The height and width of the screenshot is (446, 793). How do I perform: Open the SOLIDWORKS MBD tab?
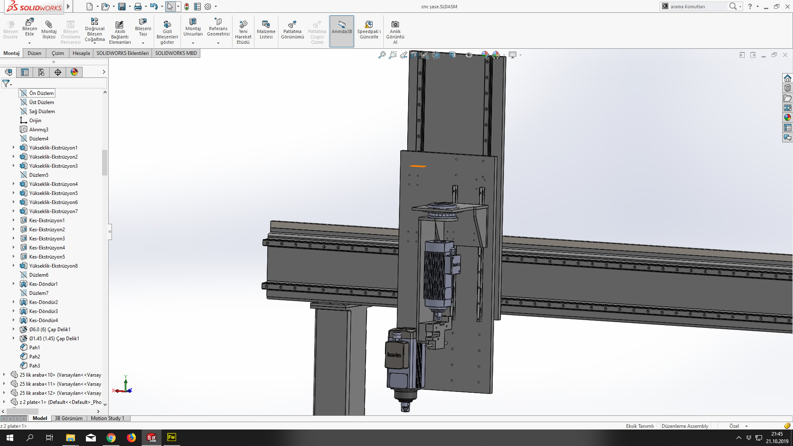tap(176, 53)
